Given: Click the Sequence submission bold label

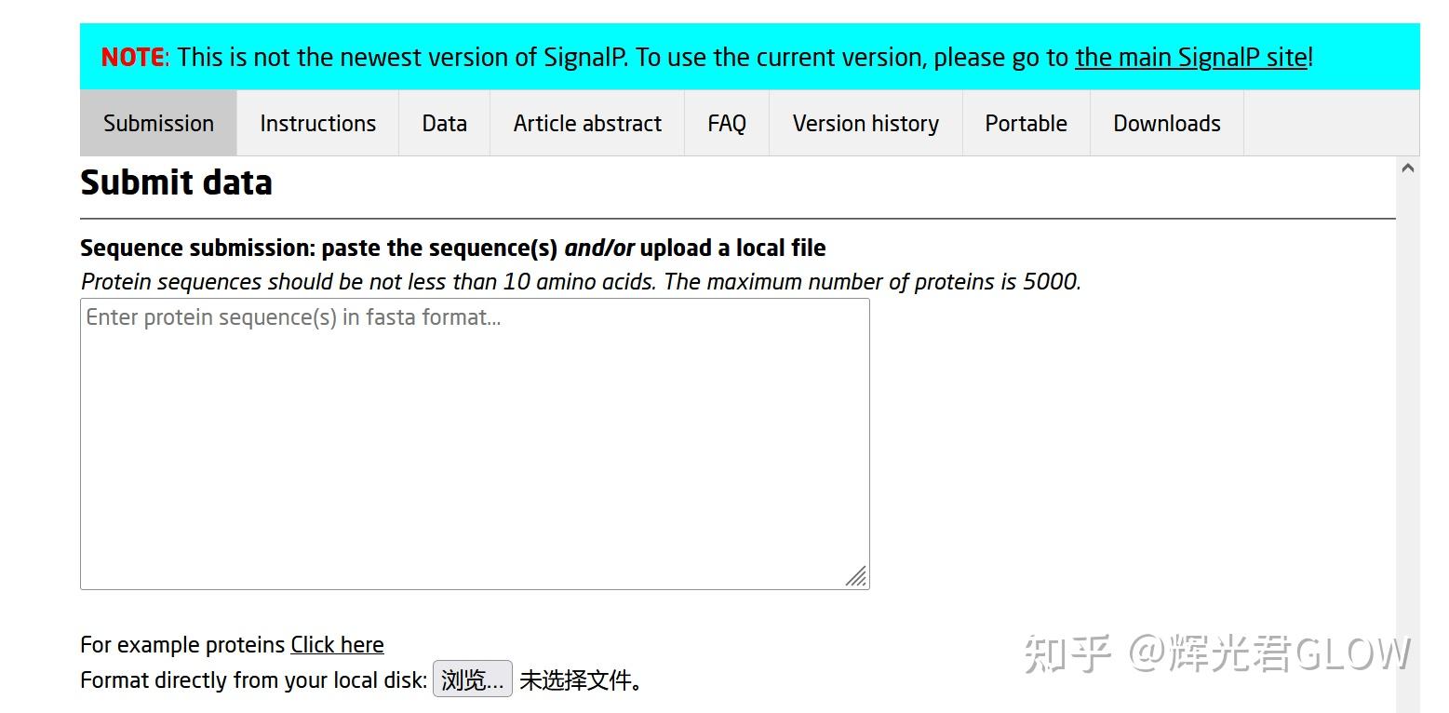Looking at the screenshot, I should point(452,249).
